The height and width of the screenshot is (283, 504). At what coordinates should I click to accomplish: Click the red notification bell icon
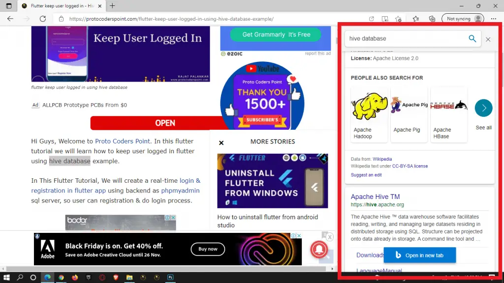[x=319, y=249]
